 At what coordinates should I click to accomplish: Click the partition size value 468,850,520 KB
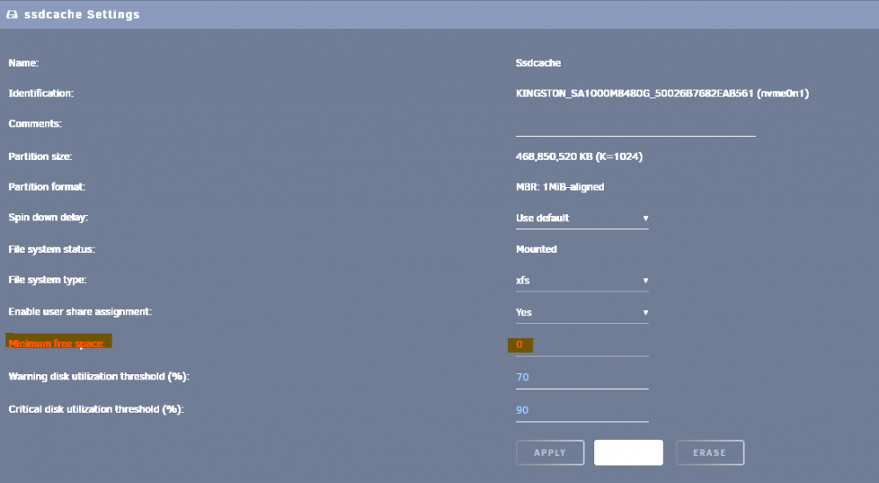pos(579,156)
